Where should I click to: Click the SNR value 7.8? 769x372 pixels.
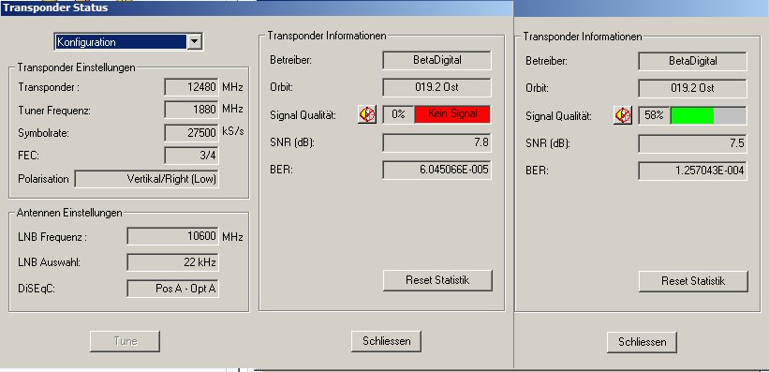pyautogui.click(x=437, y=142)
